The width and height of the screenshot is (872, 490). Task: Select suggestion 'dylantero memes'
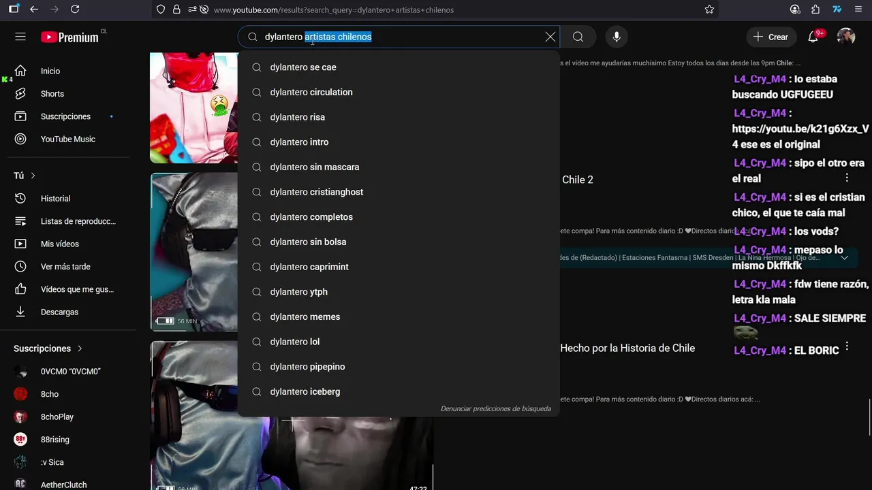click(399, 316)
